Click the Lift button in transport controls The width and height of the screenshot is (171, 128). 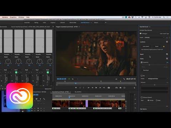click(109, 88)
